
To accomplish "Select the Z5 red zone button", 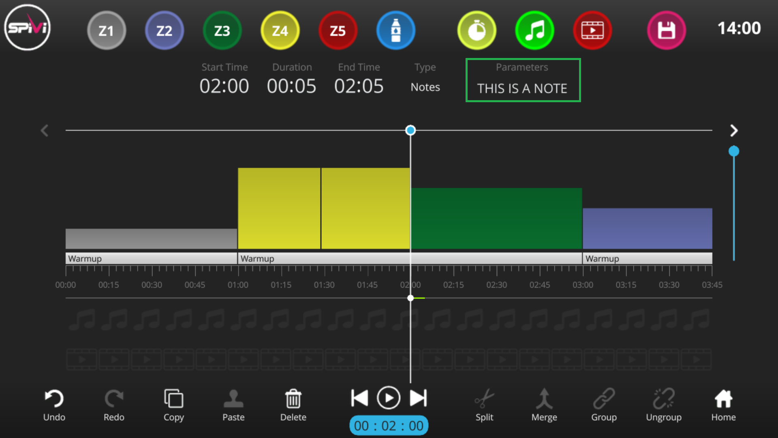I will coord(338,30).
